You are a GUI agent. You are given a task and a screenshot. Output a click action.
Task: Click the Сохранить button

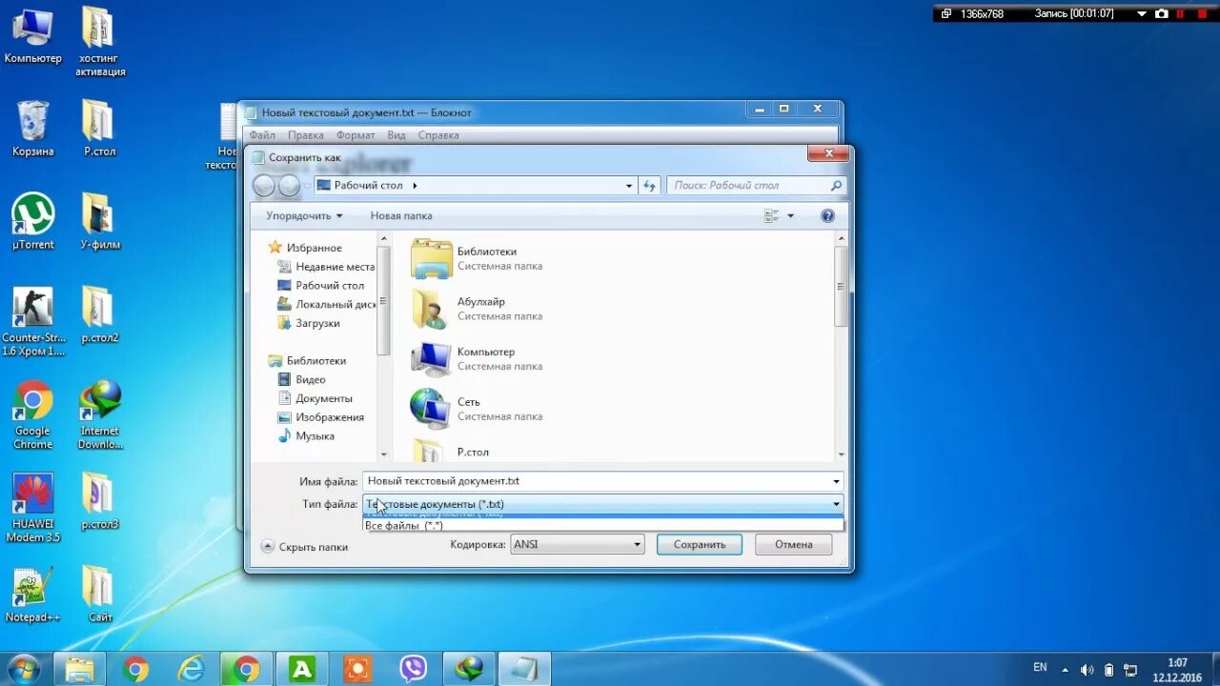700,545
